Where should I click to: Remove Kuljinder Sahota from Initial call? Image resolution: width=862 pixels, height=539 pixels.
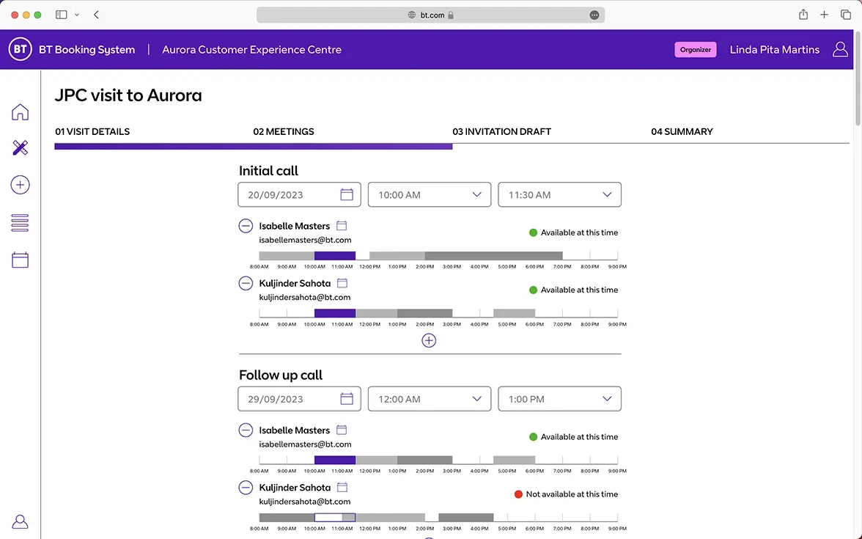[x=246, y=283]
